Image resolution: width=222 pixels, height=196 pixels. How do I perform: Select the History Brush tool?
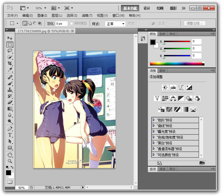(x=10, y=96)
